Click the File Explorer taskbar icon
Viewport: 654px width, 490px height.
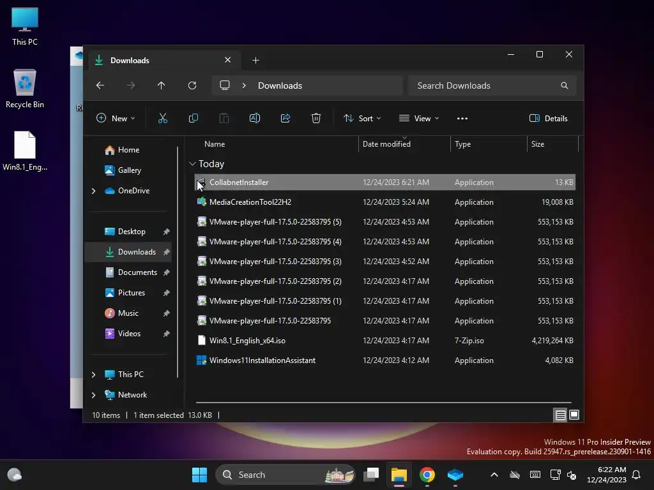399,475
